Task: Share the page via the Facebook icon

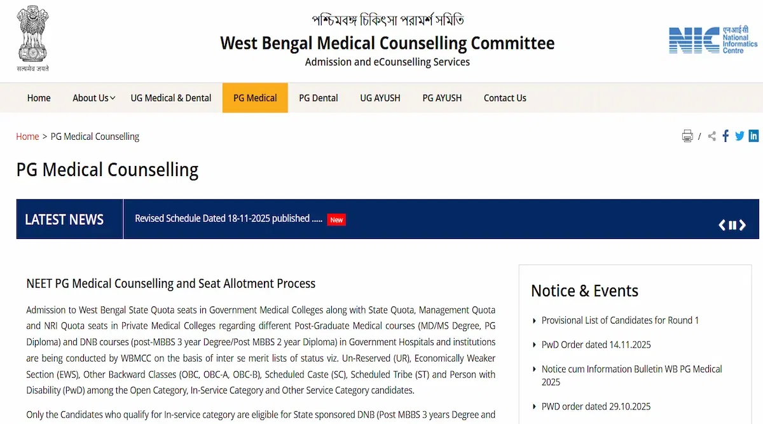Action: (x=725, y=135)
